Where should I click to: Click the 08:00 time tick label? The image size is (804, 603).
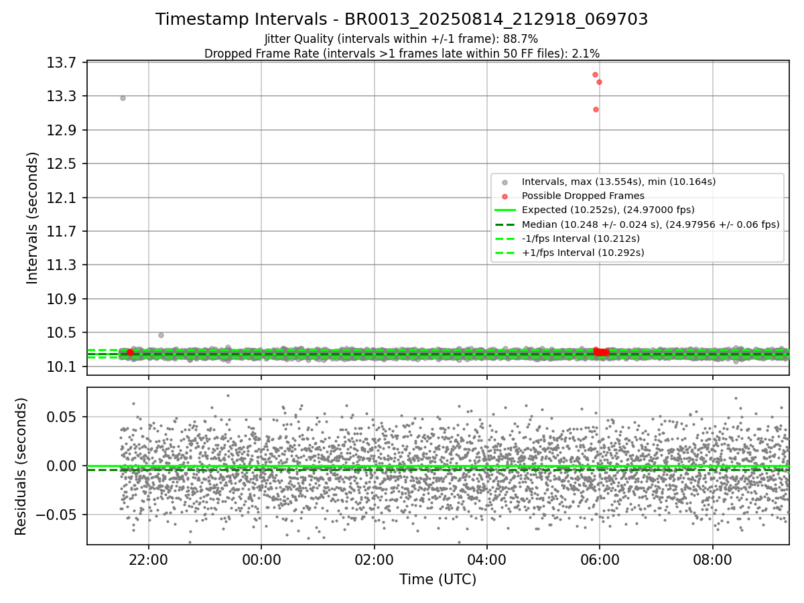[712, 559]
